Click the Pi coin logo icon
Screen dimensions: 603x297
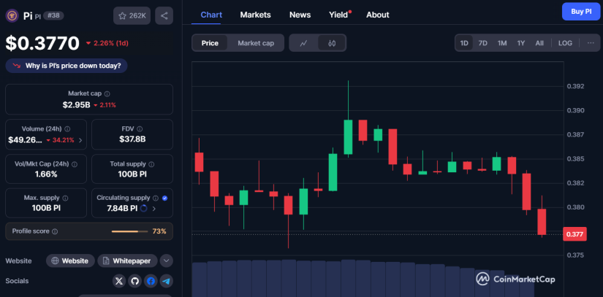tap(12, 16)
